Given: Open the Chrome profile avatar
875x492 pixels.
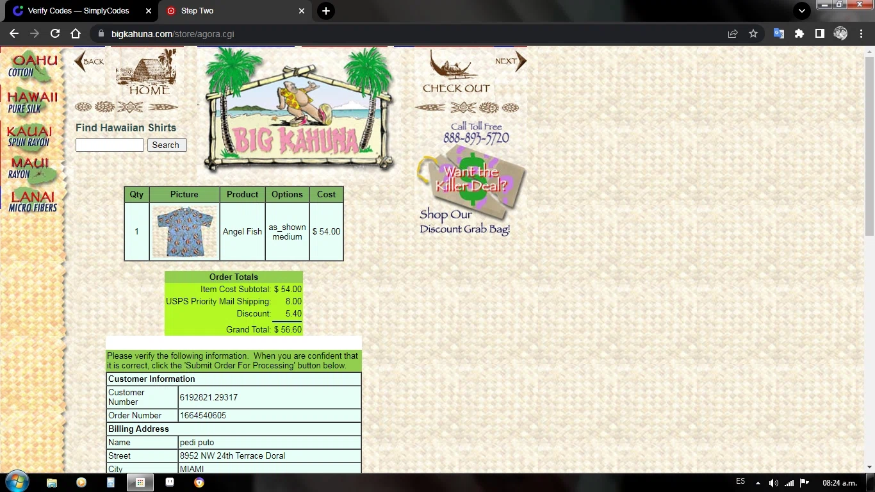Looking at the screenshot, I should [x=840, y=33].
